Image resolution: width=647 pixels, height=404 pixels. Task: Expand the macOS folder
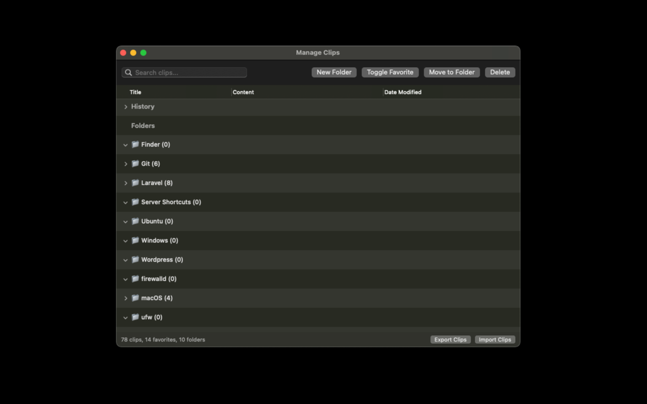pos(125,298)
